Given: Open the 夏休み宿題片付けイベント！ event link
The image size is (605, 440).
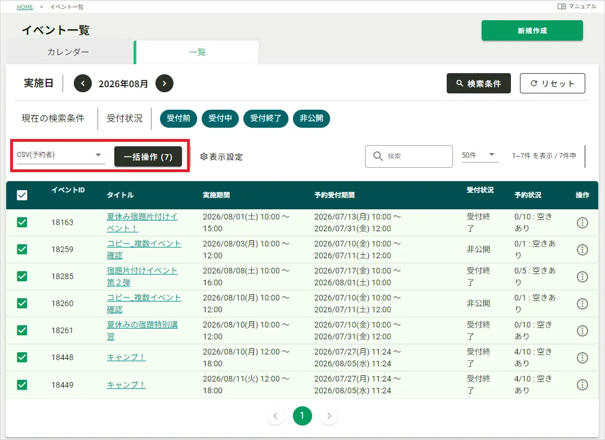Looking at the screenshot, I should (x=142, y=222).
